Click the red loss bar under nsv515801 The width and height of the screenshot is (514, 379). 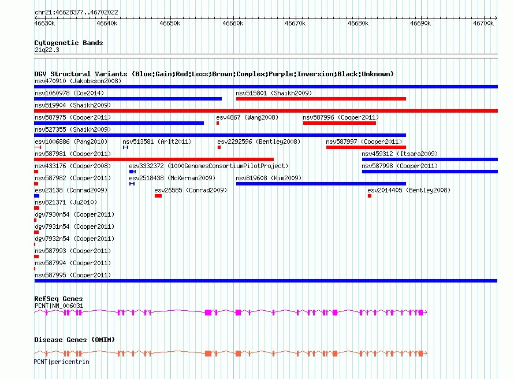point(321,99)
